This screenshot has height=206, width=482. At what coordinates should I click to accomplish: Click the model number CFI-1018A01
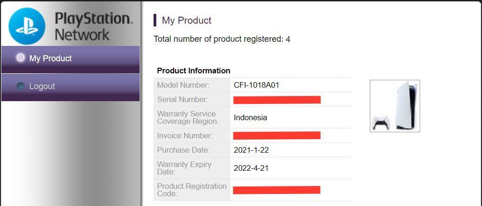click(x=256, y=85)
